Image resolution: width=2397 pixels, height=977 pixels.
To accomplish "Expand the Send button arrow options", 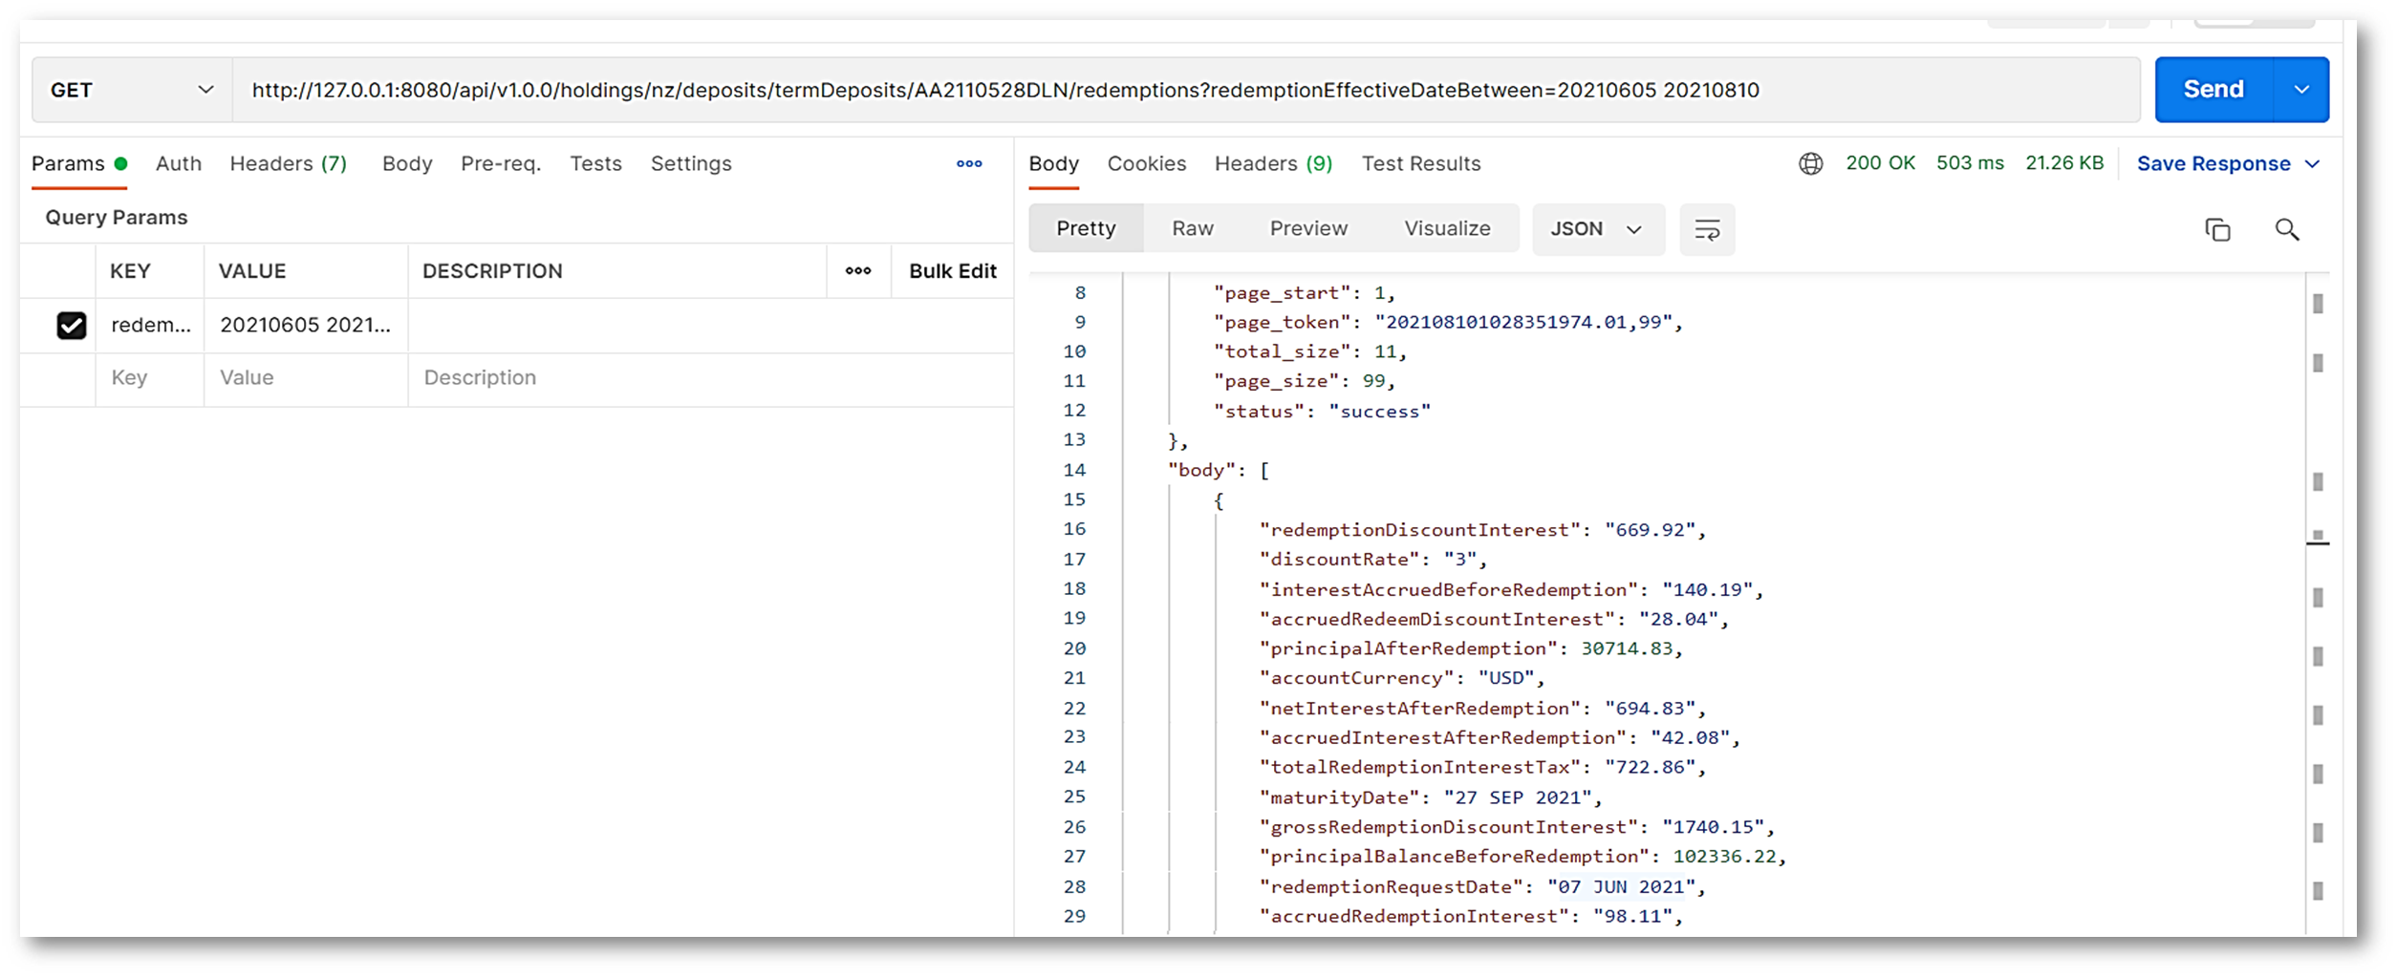I will click(x=2301, y=90).
